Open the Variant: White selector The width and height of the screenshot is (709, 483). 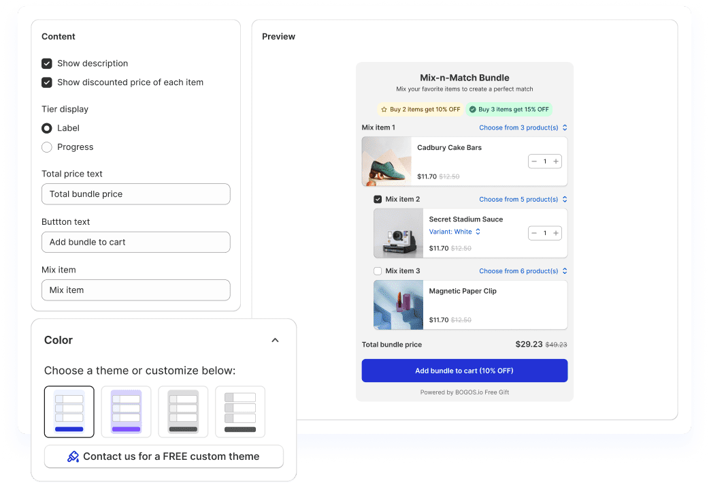pyautogui.click(x=455, y=232)
